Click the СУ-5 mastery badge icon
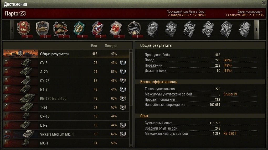 pyautogui.click(x=123, y=63)
